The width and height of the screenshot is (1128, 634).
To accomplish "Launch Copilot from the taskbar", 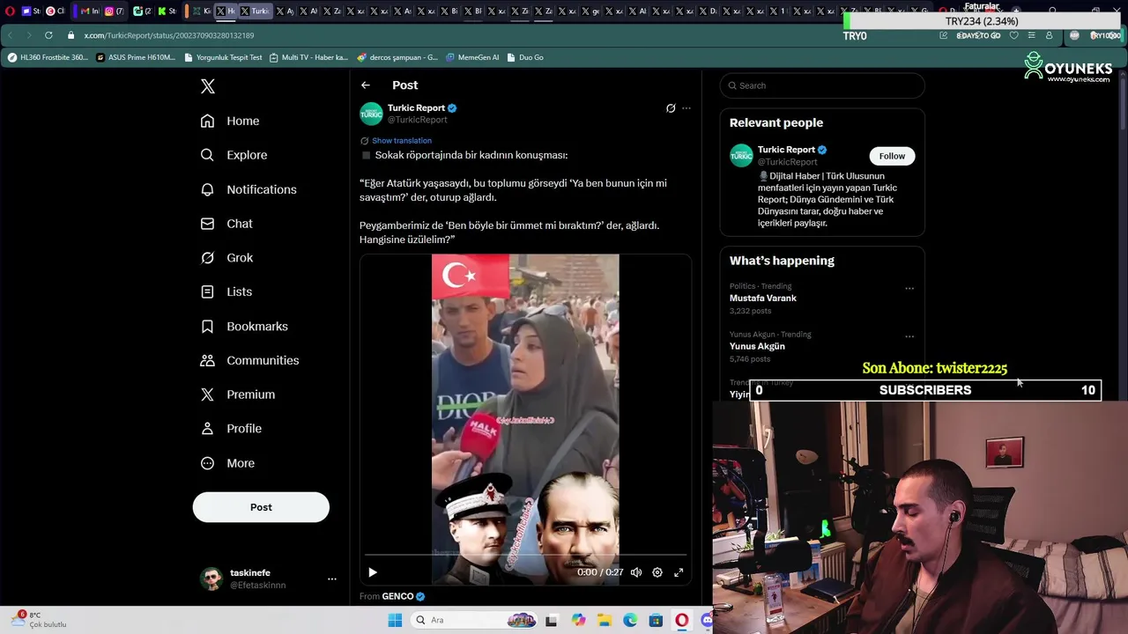I will [578, 620].
